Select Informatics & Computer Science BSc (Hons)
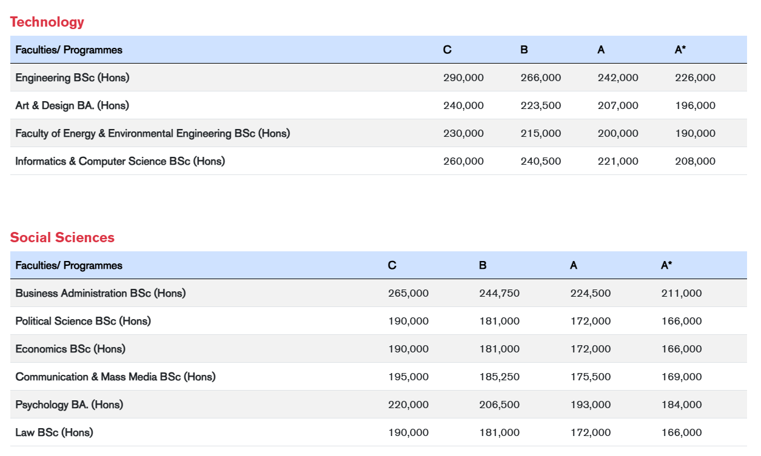761x456 pixels. pos(120,161)
